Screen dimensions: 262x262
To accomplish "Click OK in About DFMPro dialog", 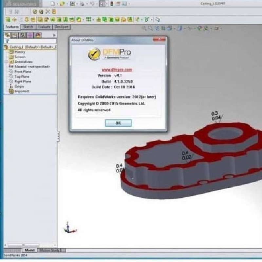I will (x=118, y=123).
